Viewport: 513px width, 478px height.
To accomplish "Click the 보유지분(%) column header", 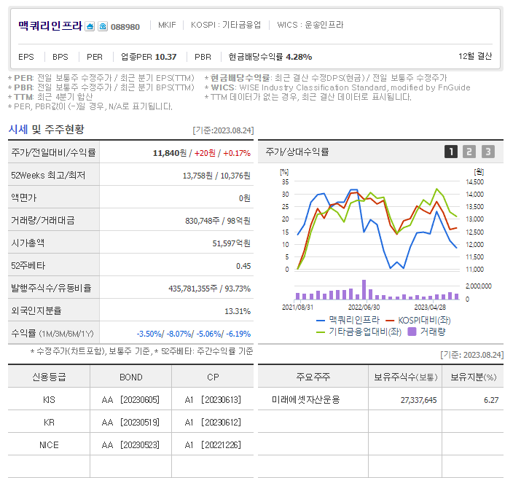I will 473,377.
